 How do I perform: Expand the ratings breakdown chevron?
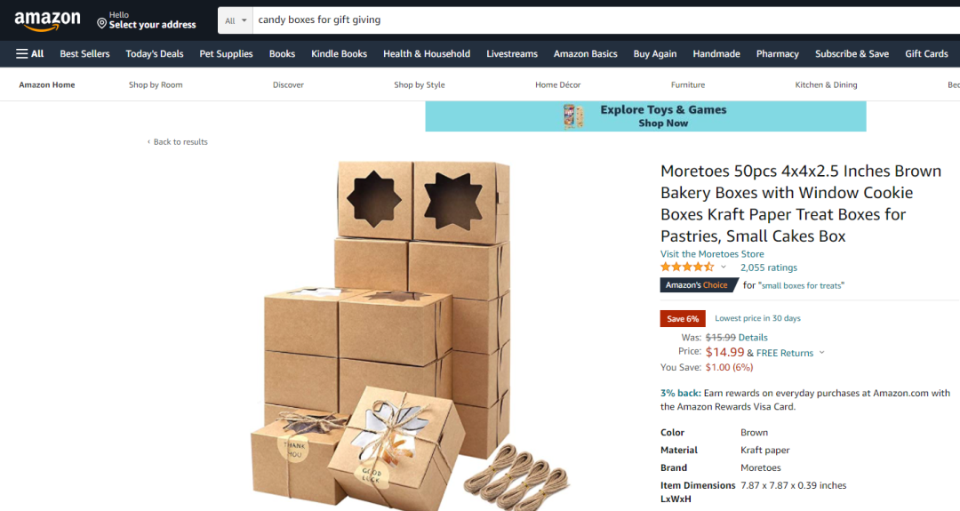(723, 267)
